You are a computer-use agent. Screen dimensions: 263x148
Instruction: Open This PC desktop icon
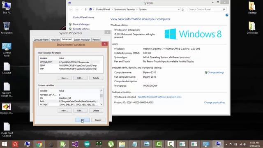[x=7, y=7]
